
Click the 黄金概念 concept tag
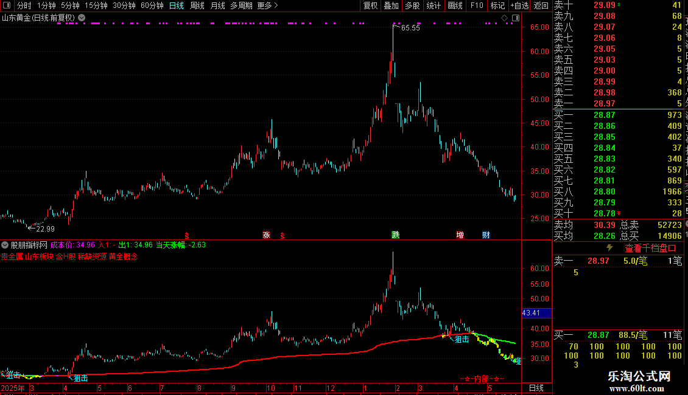coord(124,256)
